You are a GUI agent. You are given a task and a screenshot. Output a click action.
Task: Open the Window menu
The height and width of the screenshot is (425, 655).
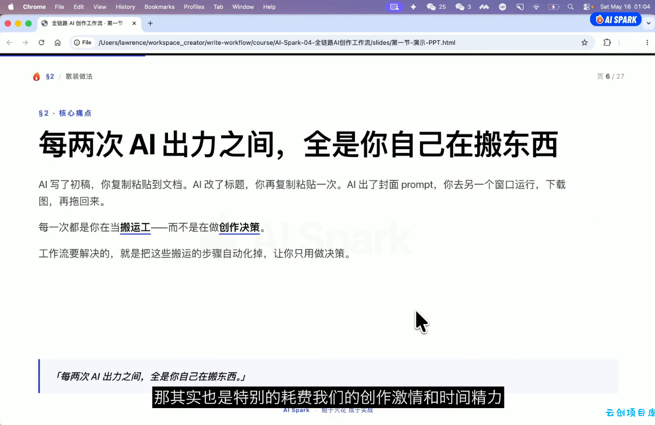(243, 7)
